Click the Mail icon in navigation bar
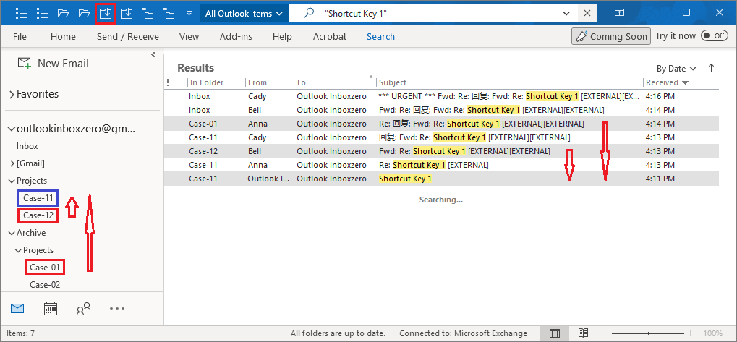The height and width of the screenshot is (342, 737). tap(17, 309)
